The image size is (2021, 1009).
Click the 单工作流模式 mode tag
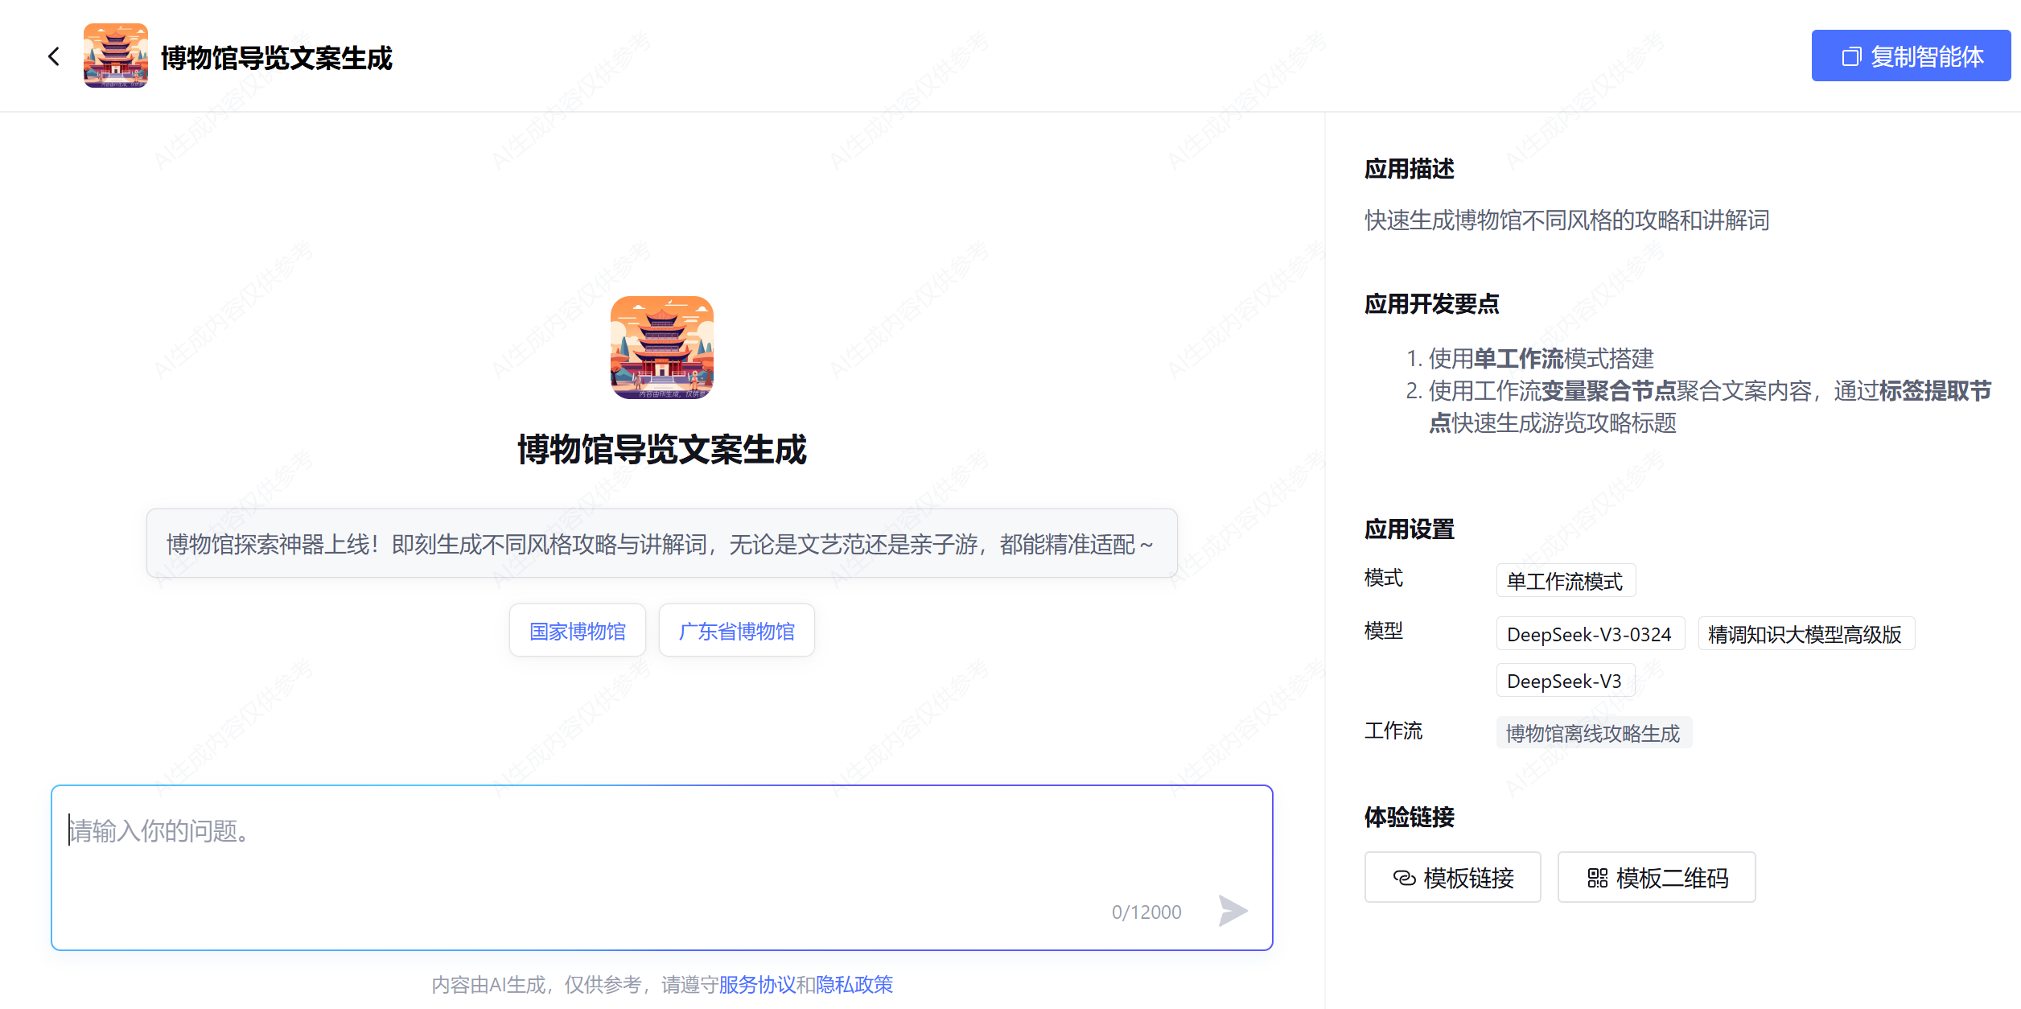pos(1565,581)
